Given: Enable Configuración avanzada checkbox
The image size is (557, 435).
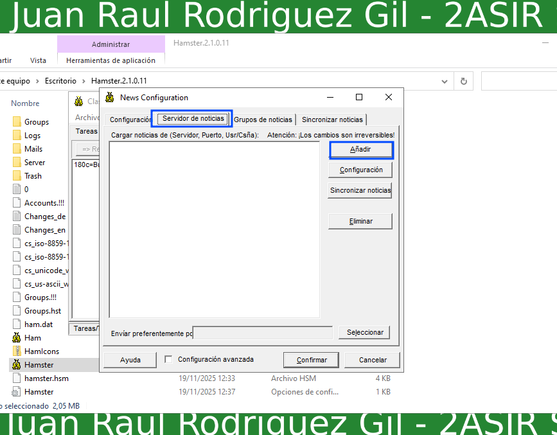Looking at the screenshot, I should [x=168, y=359].
